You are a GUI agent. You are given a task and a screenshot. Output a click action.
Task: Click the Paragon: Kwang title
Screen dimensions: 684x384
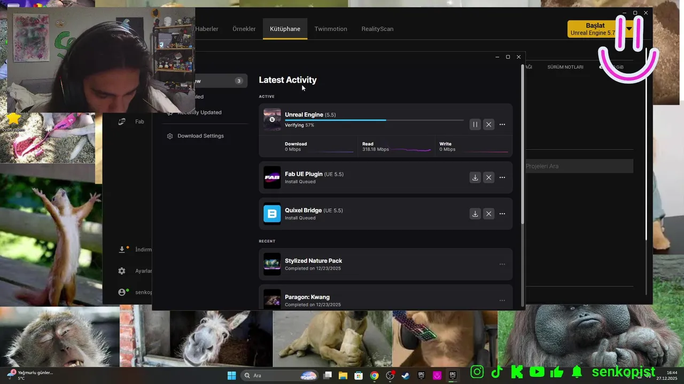pos(307,297)
